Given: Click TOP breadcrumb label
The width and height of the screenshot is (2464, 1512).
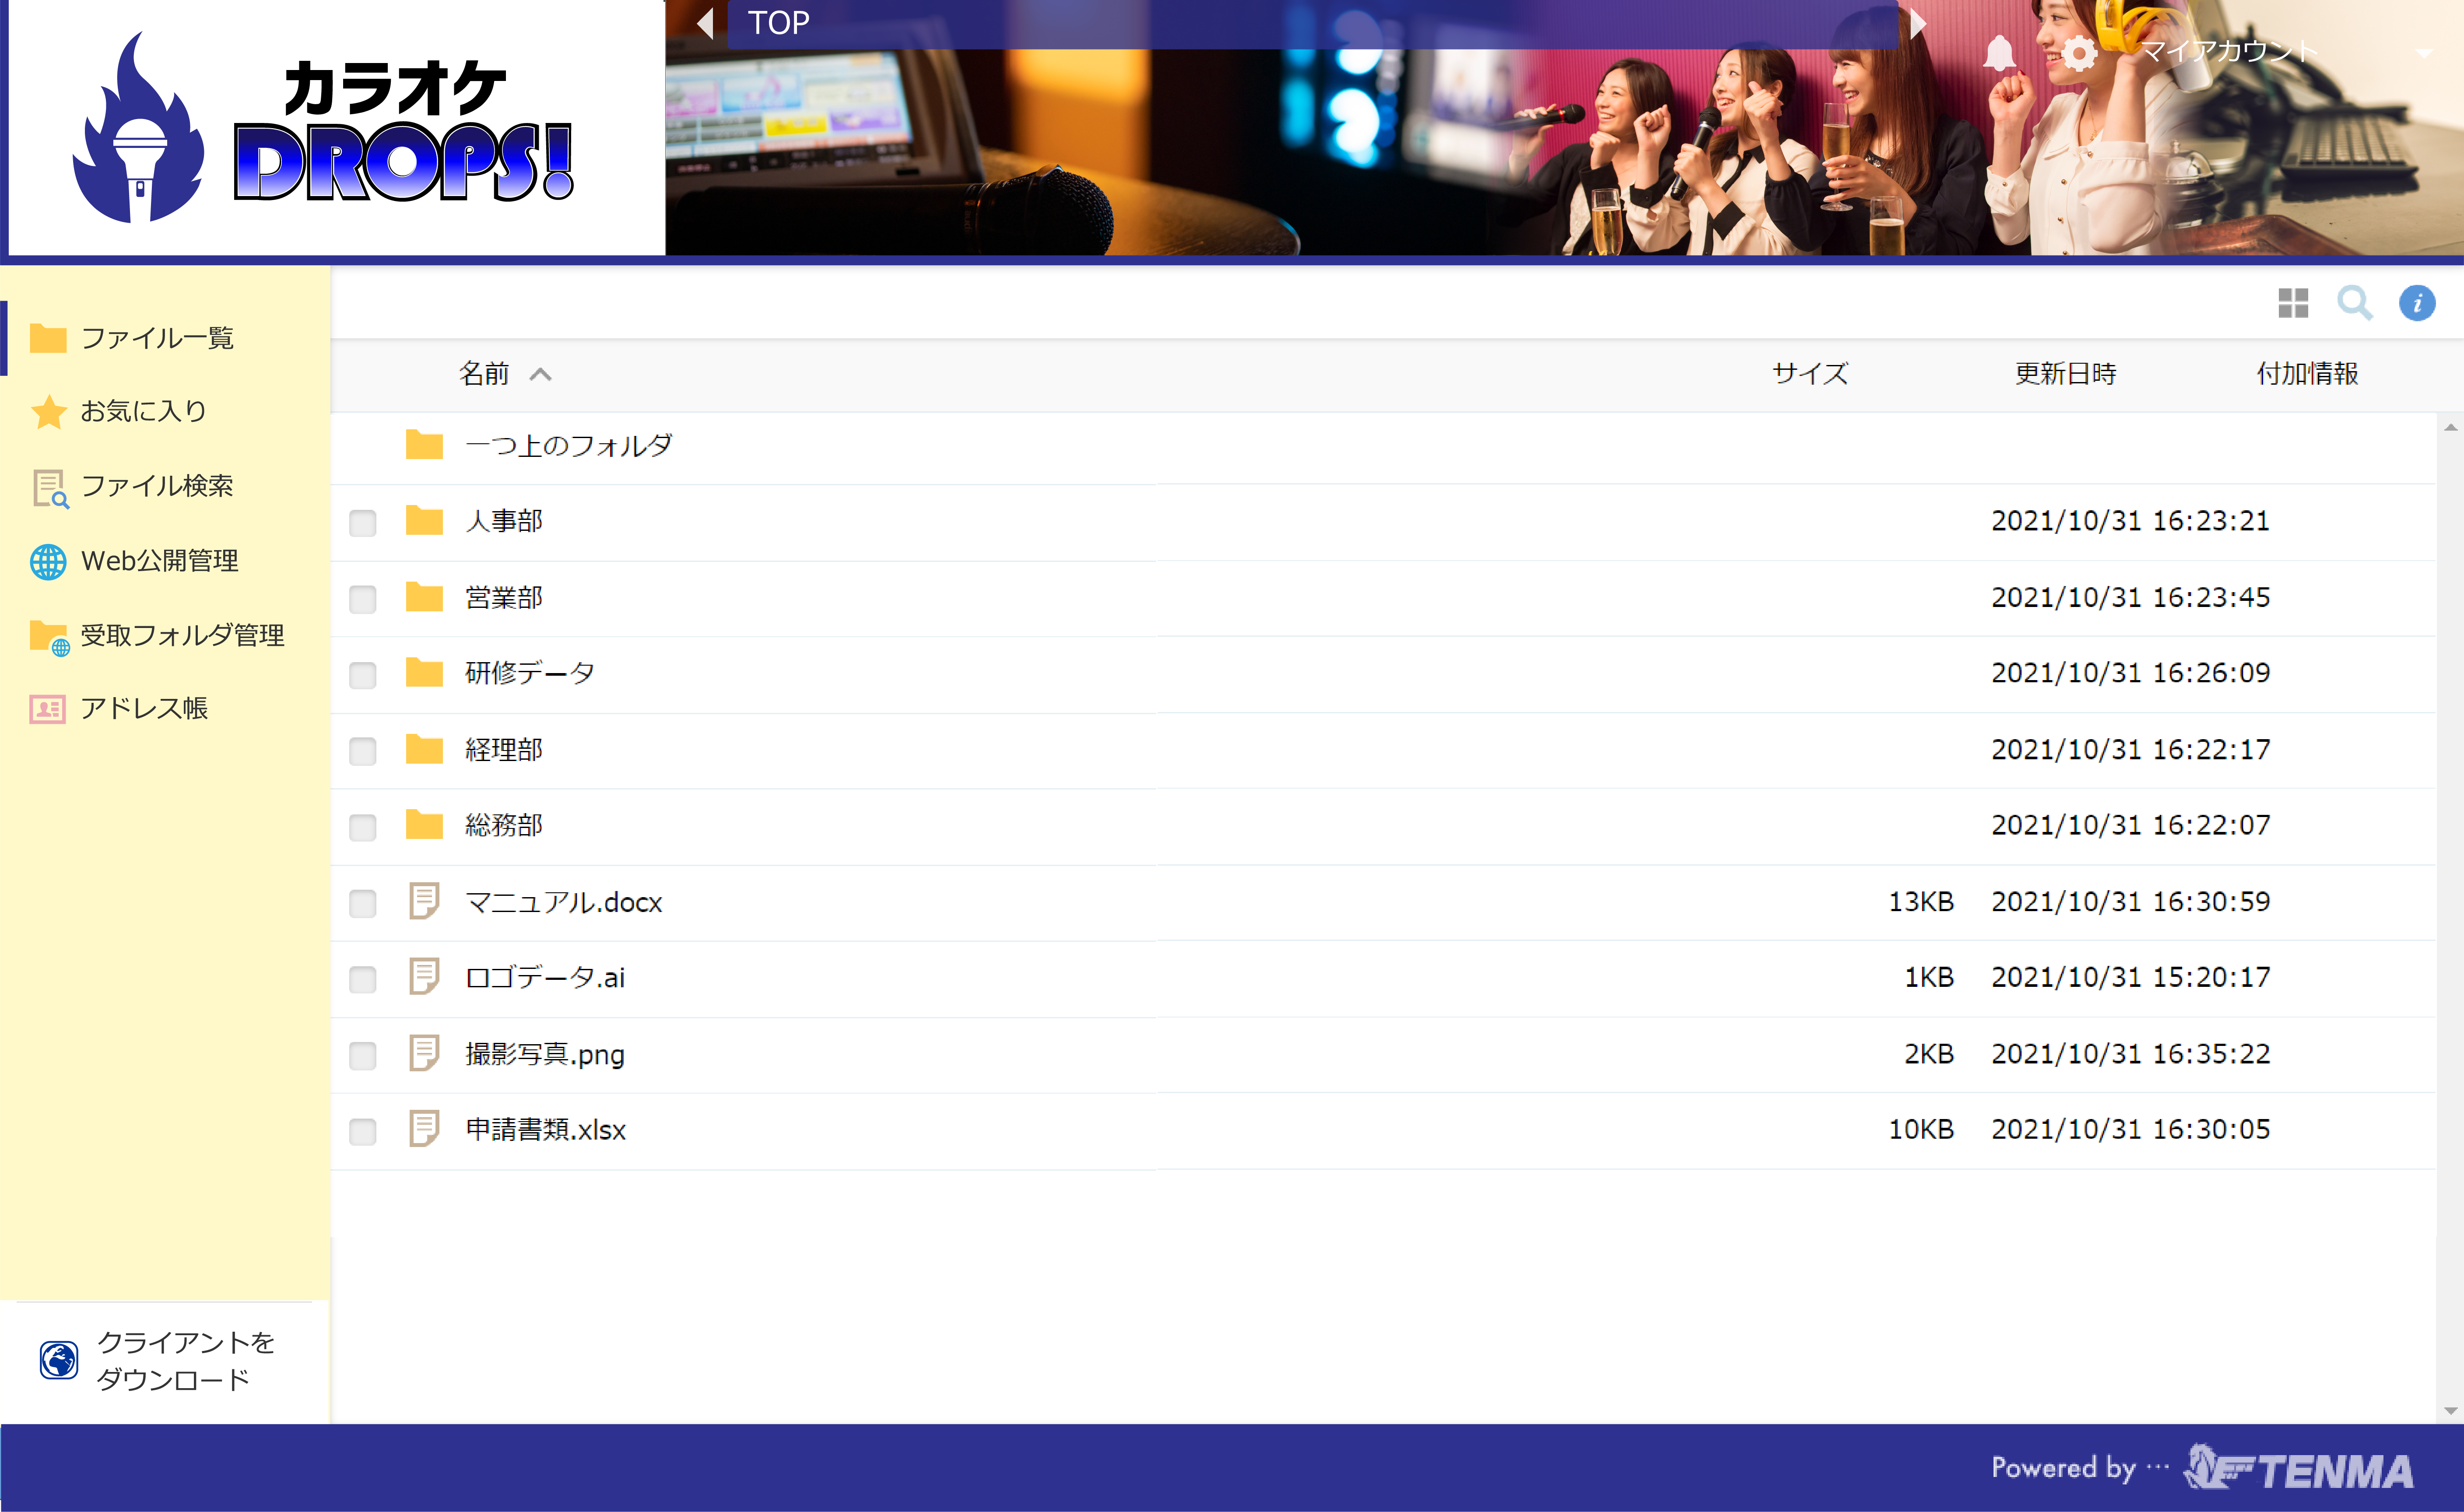Looking at the screenshot, I should (779, 23).
